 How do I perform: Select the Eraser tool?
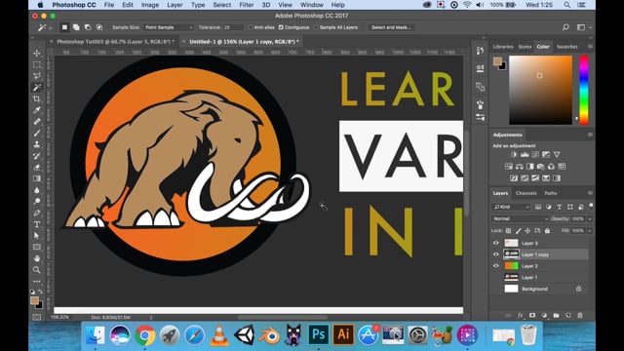coord(37,167)
